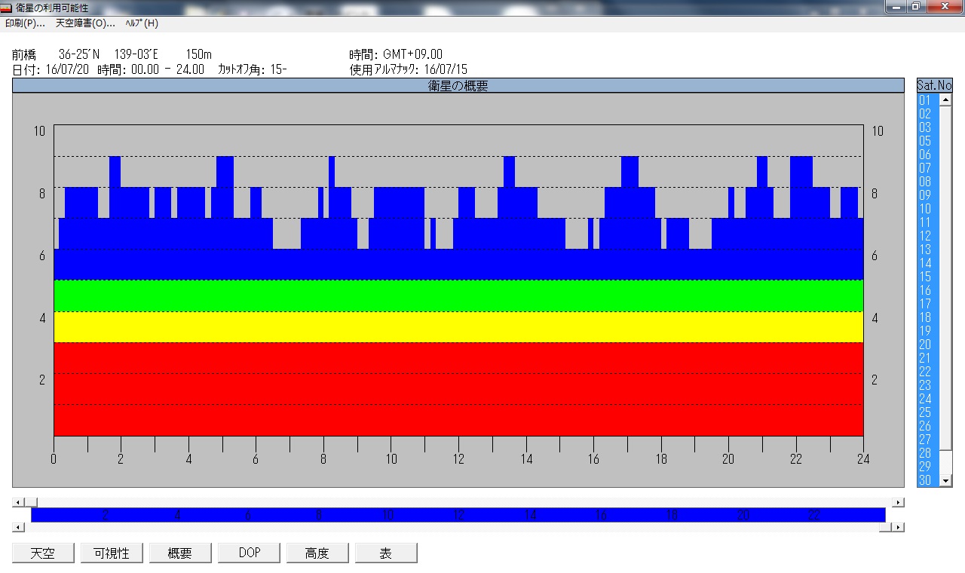The width and height of the screenshot is (965, 573).
Task: Open the 印刷(P) print menu
Action: [25, 23]
